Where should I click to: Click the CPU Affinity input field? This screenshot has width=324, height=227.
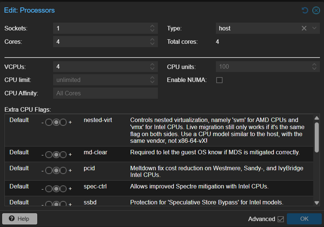(x=105, y=93)
